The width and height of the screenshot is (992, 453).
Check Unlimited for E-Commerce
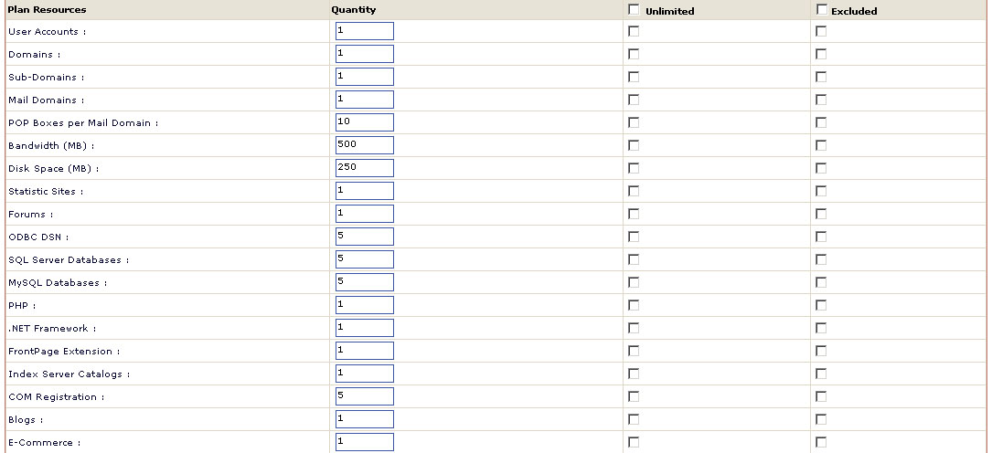(634, 442)
